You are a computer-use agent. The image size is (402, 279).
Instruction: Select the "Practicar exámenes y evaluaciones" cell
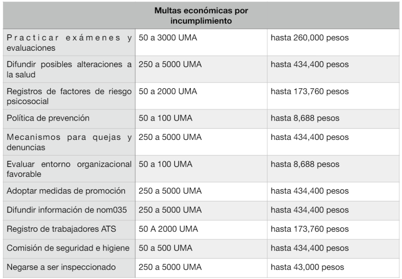point(69,43)
